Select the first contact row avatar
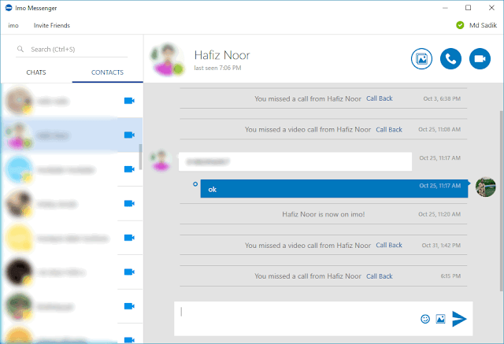504x344 pixels. click(x=19, y=100)
